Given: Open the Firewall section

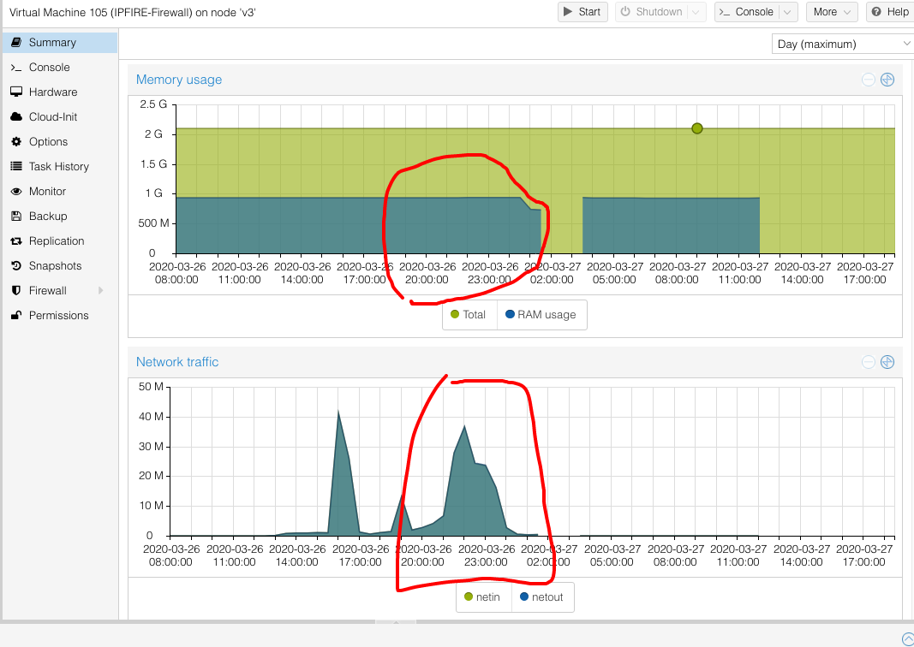Looking at the screenshot, I should [x=60, y=291].
